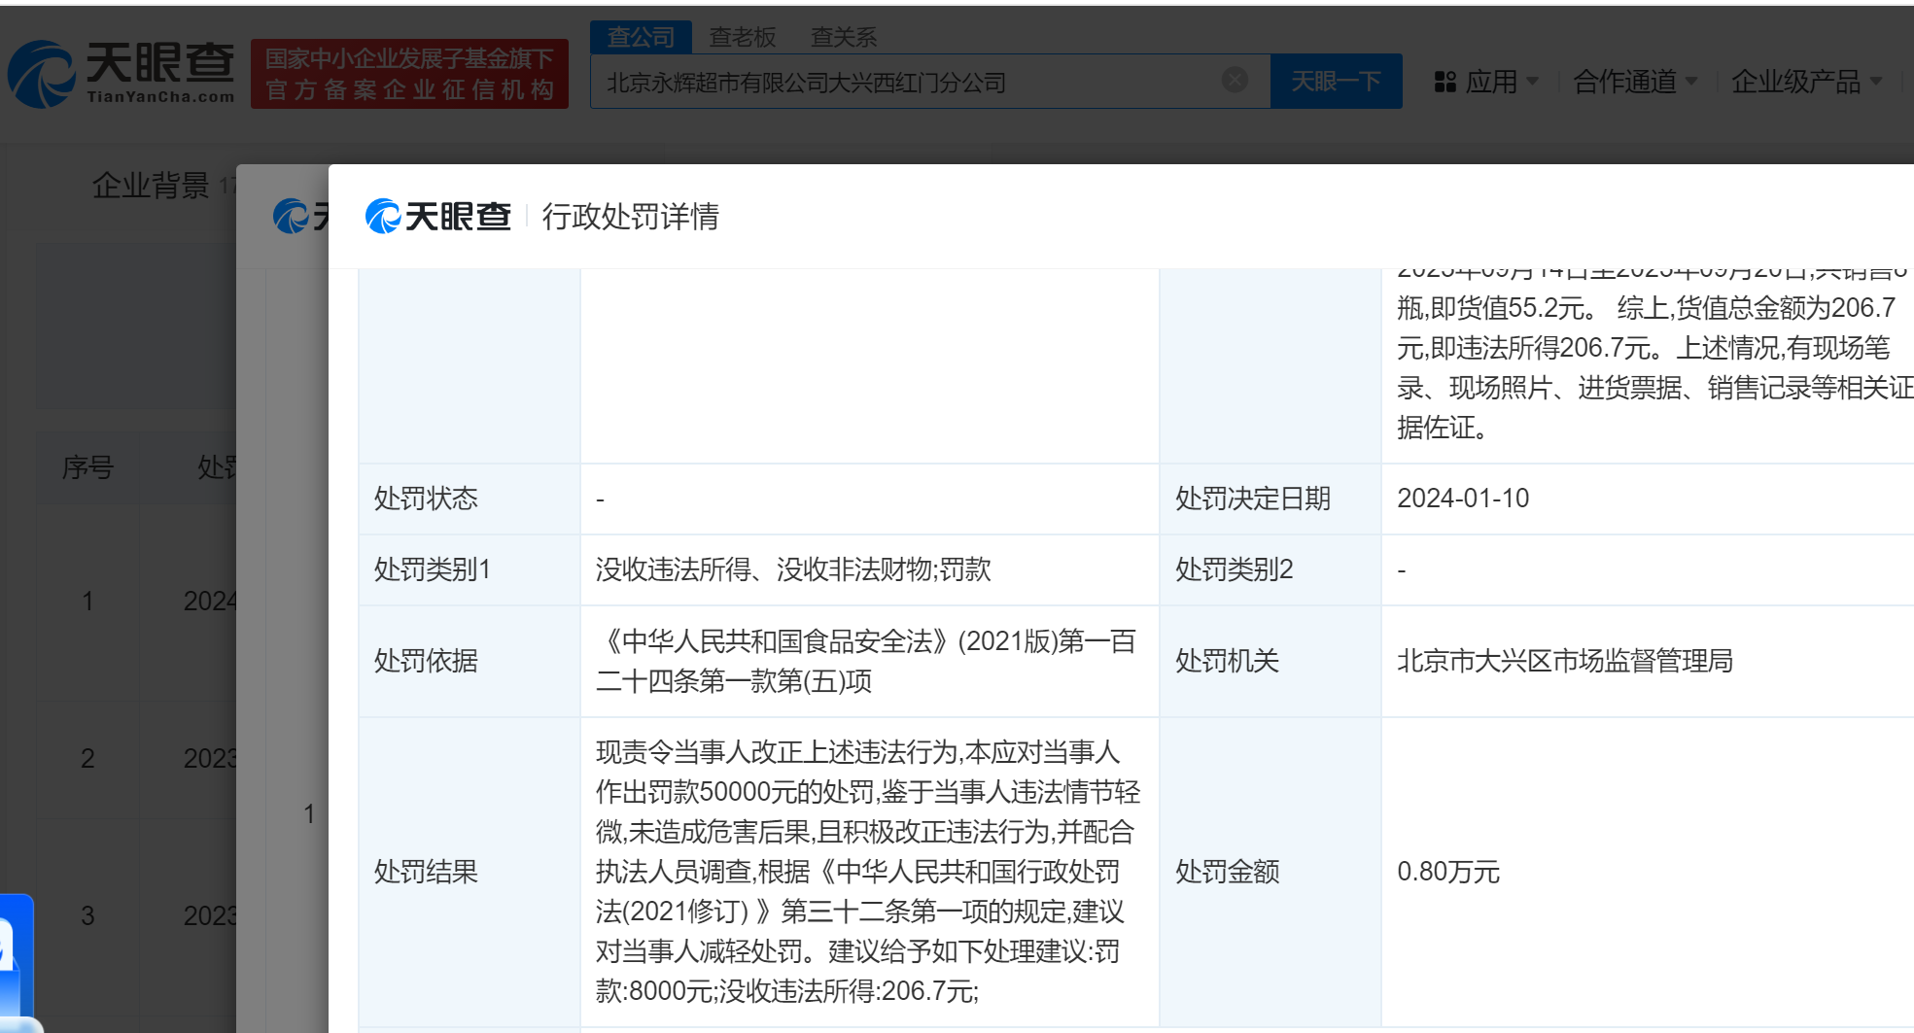
Task: Click the 处罚金额 value 0.80万元
Action: pyautogui.click(x=1448, y=872)
